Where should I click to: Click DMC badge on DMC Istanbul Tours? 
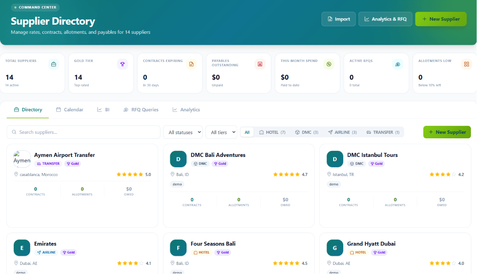[357, 164]
